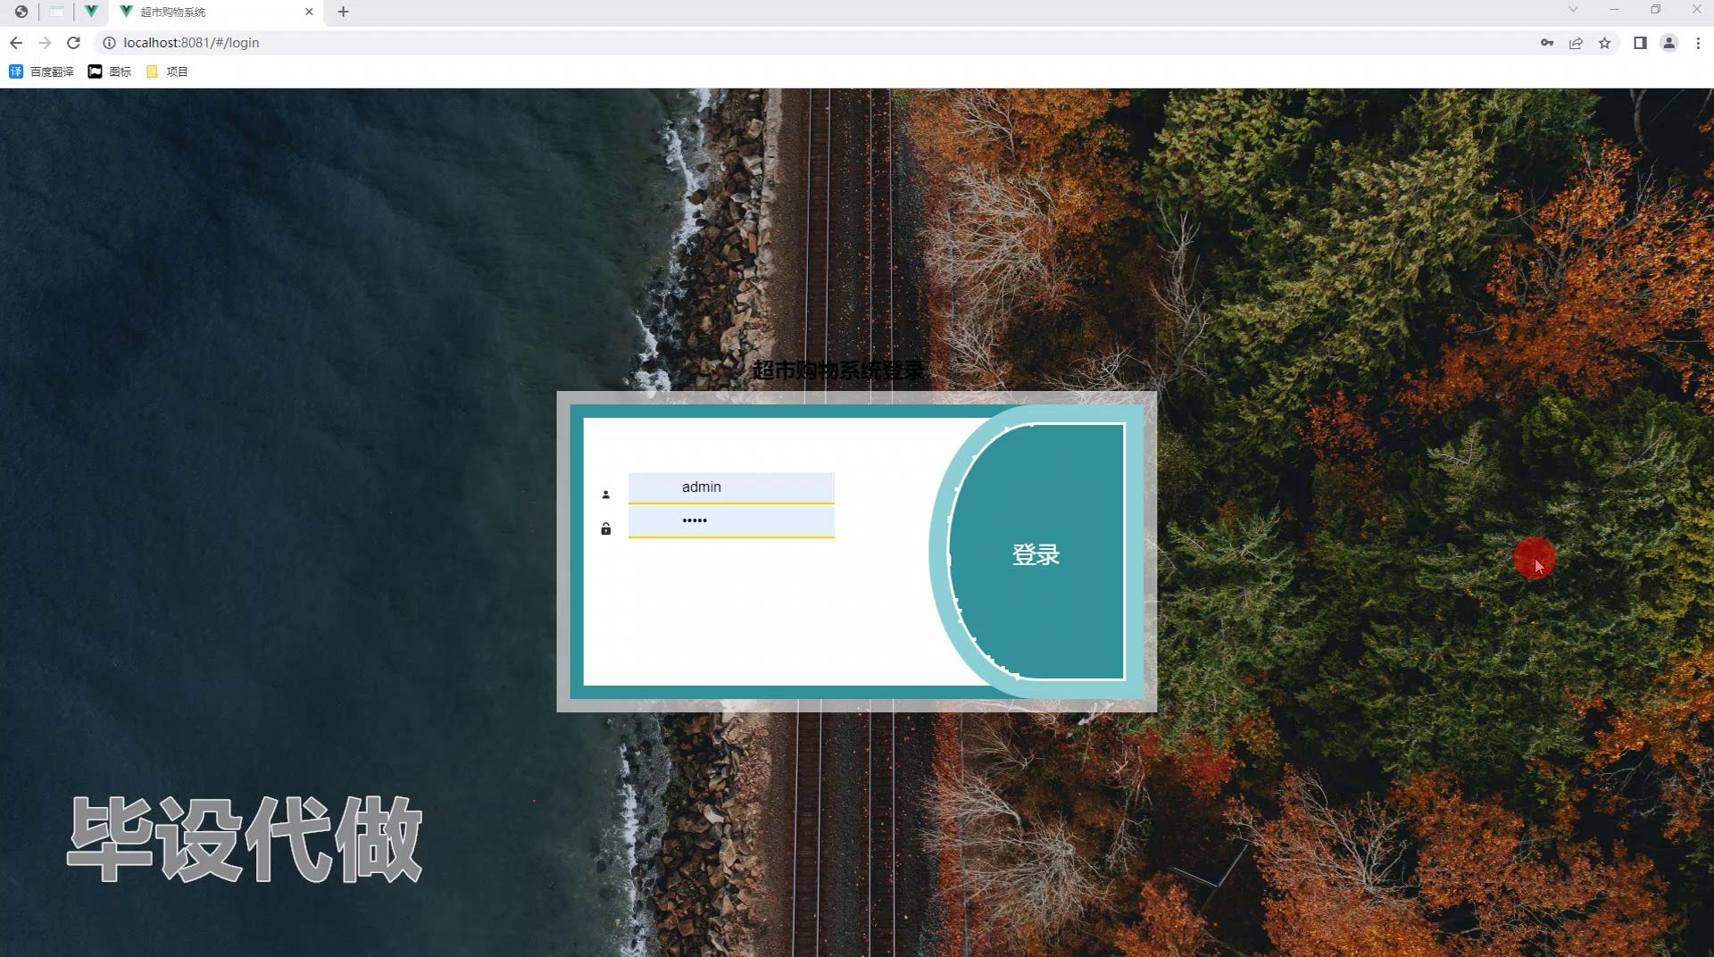Open 百度翻译 bookmark
The image size is (1714, 957).
[41, 71]
